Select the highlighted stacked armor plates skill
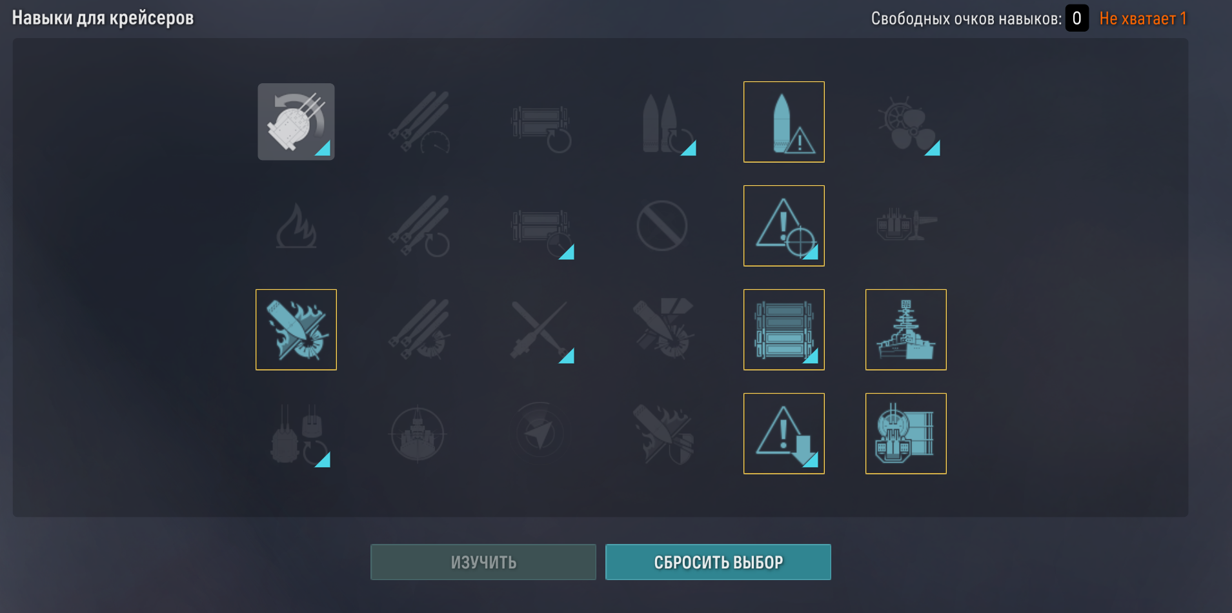Screen dimensions: 1232x613 [784, 330]
